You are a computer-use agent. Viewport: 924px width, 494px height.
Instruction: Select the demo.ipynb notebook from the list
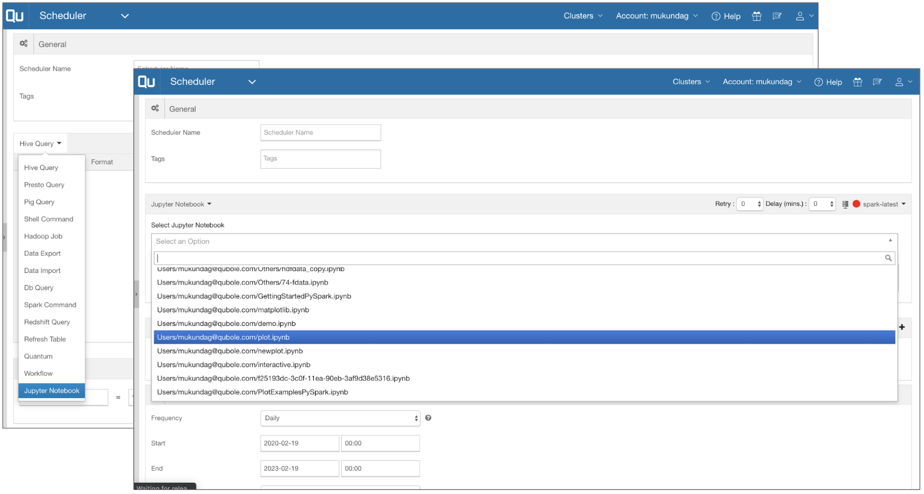click(x=226, y=323)
